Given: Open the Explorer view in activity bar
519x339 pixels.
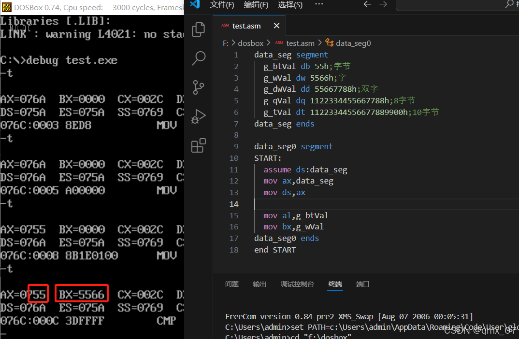Looking at the screenshot, I should (199, 29).
